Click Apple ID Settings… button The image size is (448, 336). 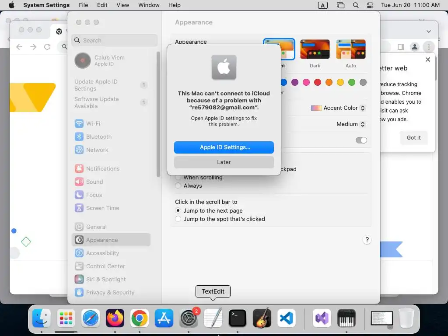[224, 147]
